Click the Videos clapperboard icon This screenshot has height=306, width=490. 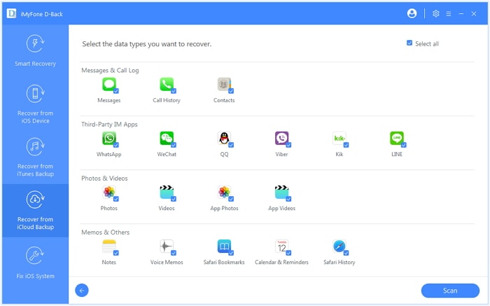pyautogui.click(x=167, y=193)
